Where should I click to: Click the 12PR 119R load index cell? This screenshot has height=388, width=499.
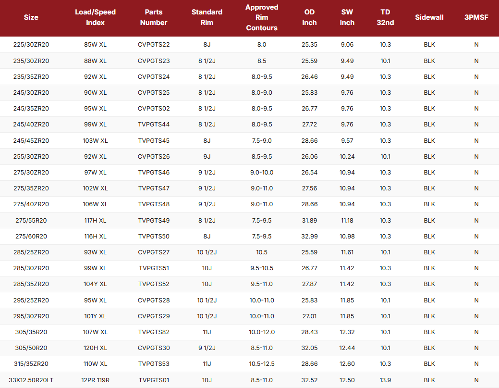coord(95,380)
